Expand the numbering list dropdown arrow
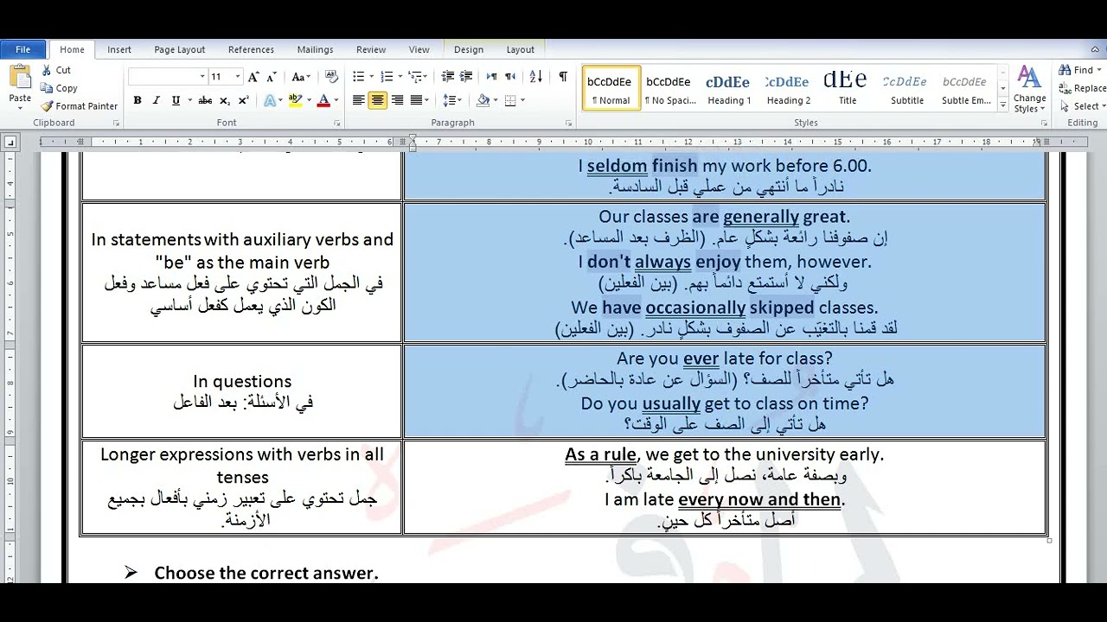Image resolution: width=1107 pixels, height=622 pixels. (x=400, y=77)
